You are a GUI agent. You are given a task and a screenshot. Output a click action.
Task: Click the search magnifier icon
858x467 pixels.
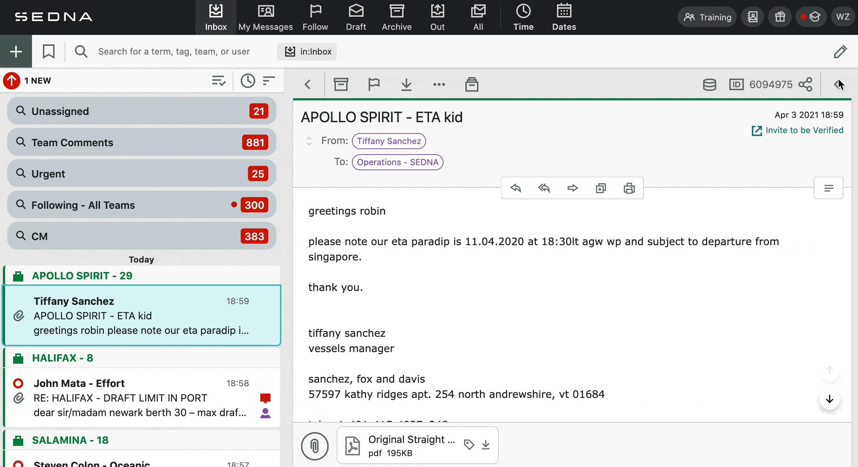pyautogui.click(x=81, y=51)
